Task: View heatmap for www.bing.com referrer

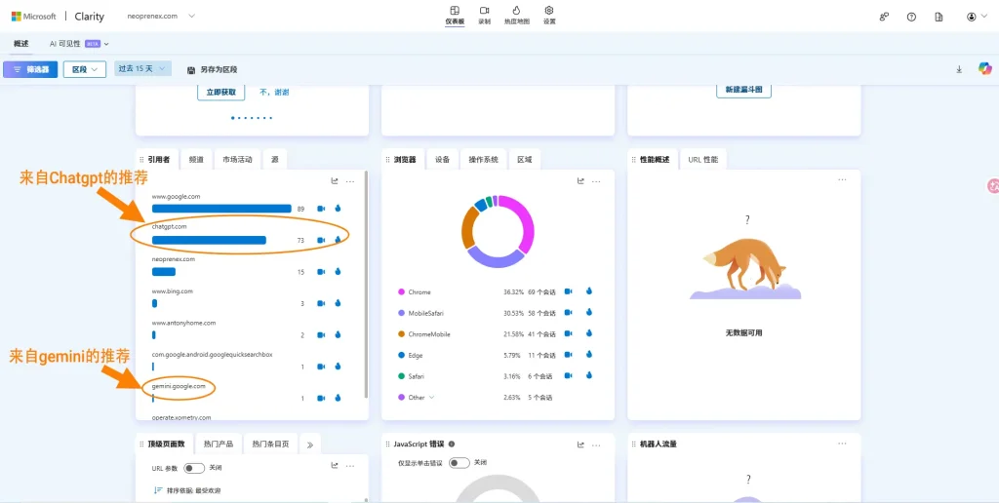Action: [x=338, y=304]
